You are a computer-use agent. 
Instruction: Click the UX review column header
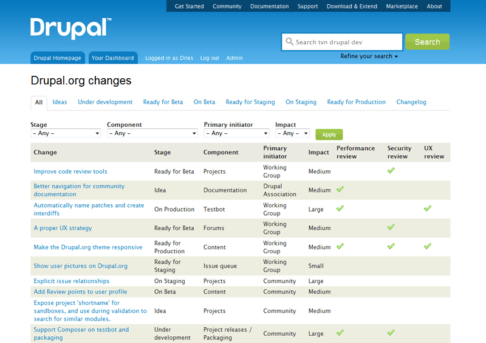tap(434, 152)
